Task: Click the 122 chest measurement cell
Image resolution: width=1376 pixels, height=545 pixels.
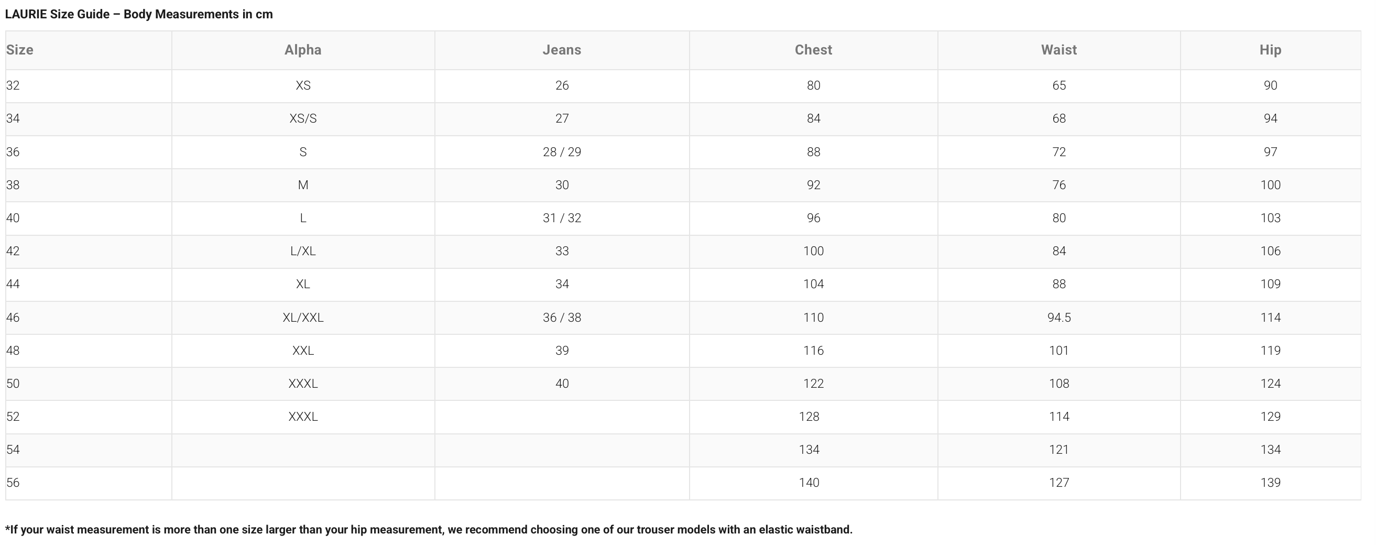Action: pos(813,384)
